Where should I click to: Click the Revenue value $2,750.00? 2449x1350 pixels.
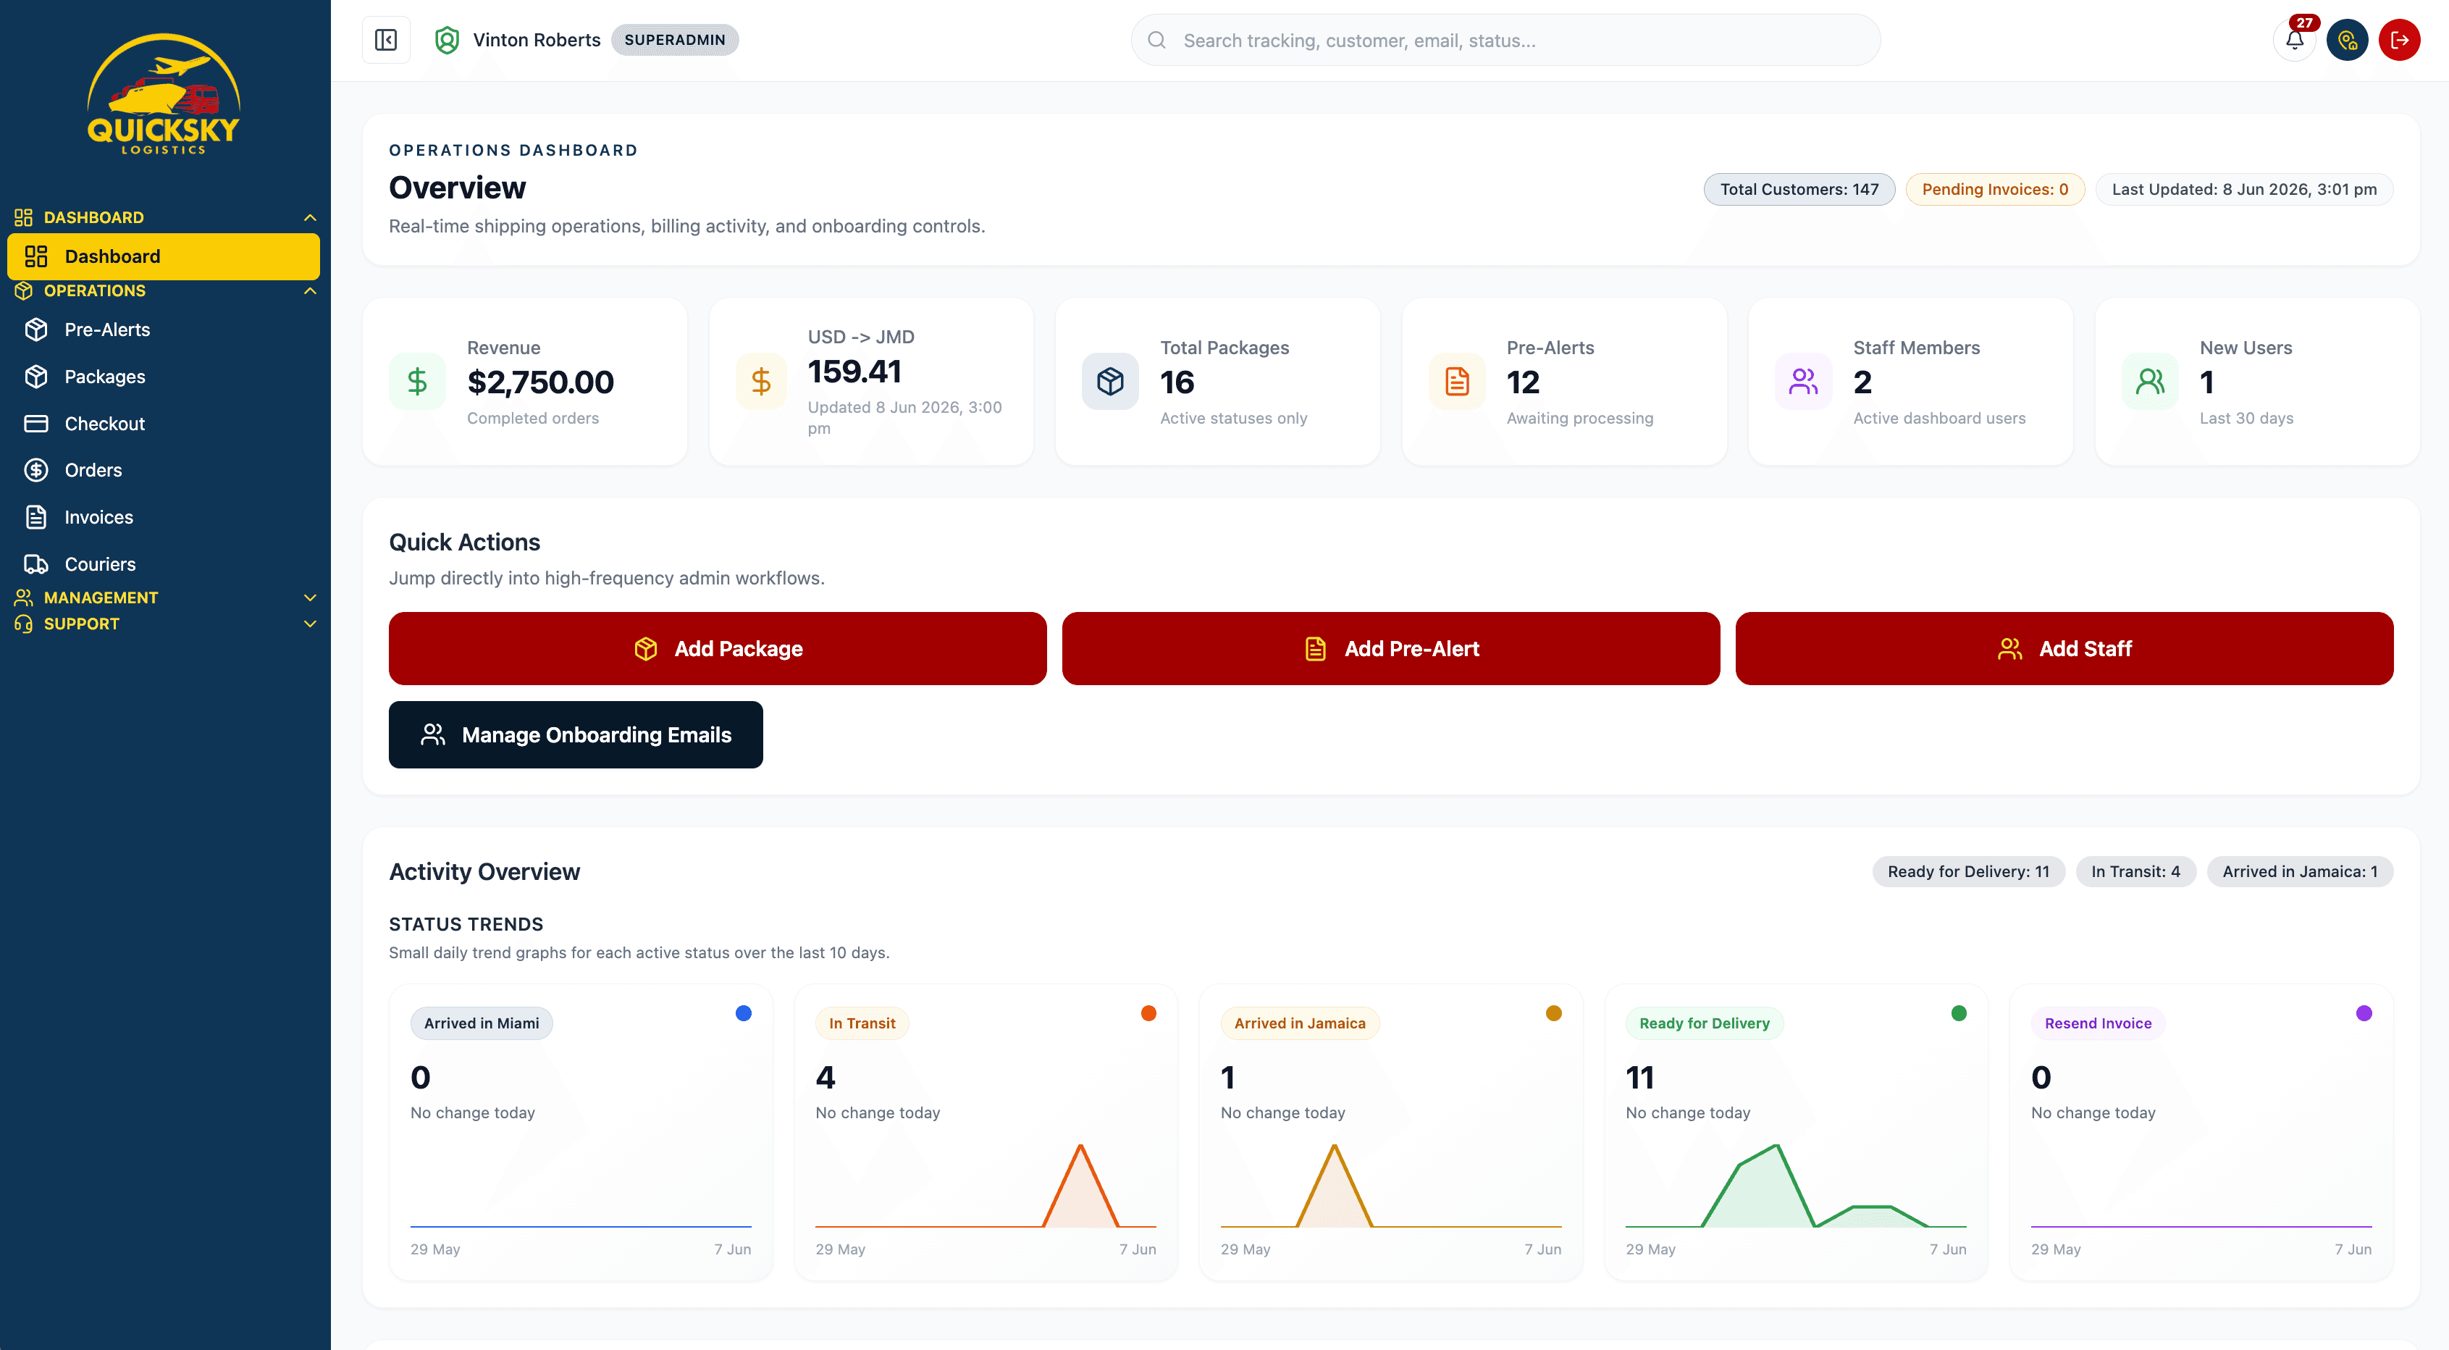pos(540,382)
